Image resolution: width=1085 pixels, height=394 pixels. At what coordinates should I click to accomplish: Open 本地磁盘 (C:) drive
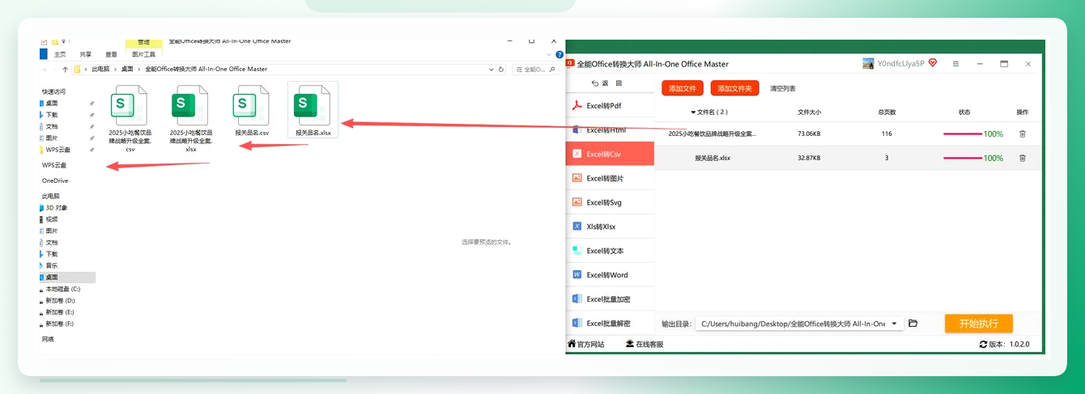point(63,289)
